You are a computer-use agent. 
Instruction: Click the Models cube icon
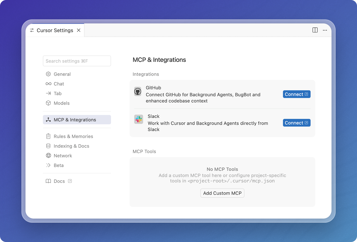(48, 103)
